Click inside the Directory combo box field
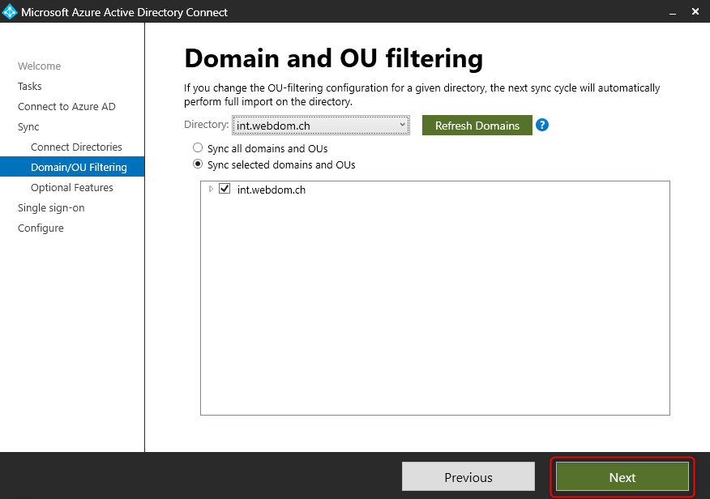 point(316,125)
